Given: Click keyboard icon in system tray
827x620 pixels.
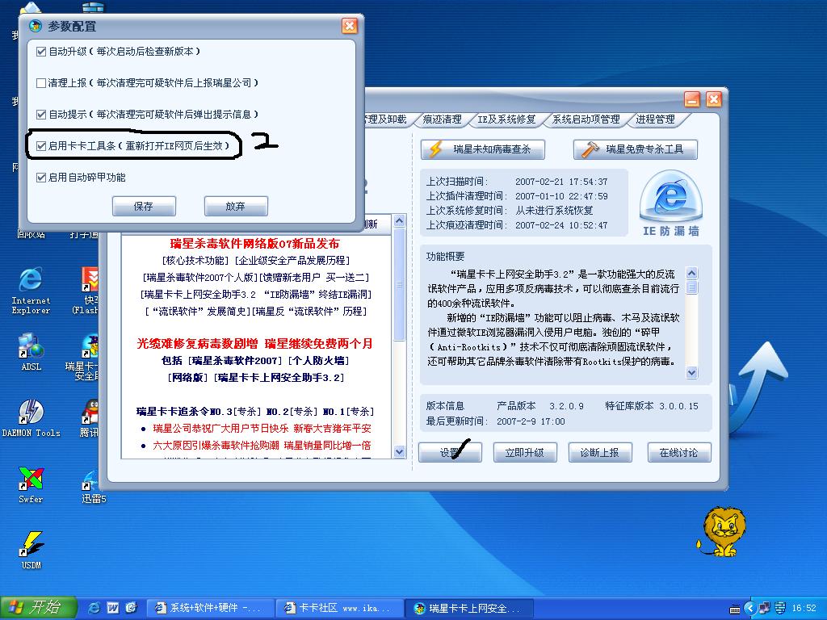Looking at the screenshot, I should (x=734, y=609).
